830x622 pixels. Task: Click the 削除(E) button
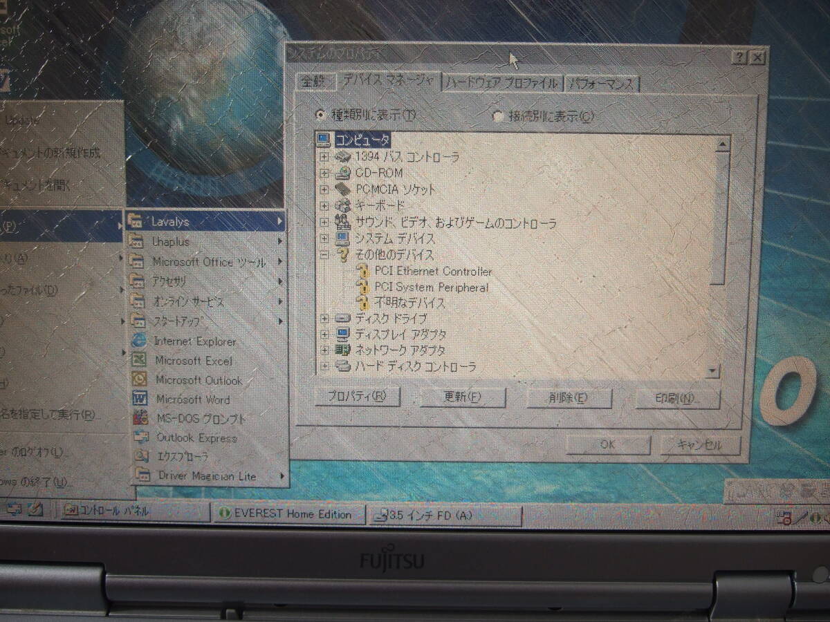pyautogui.click(x=569, y=398)
